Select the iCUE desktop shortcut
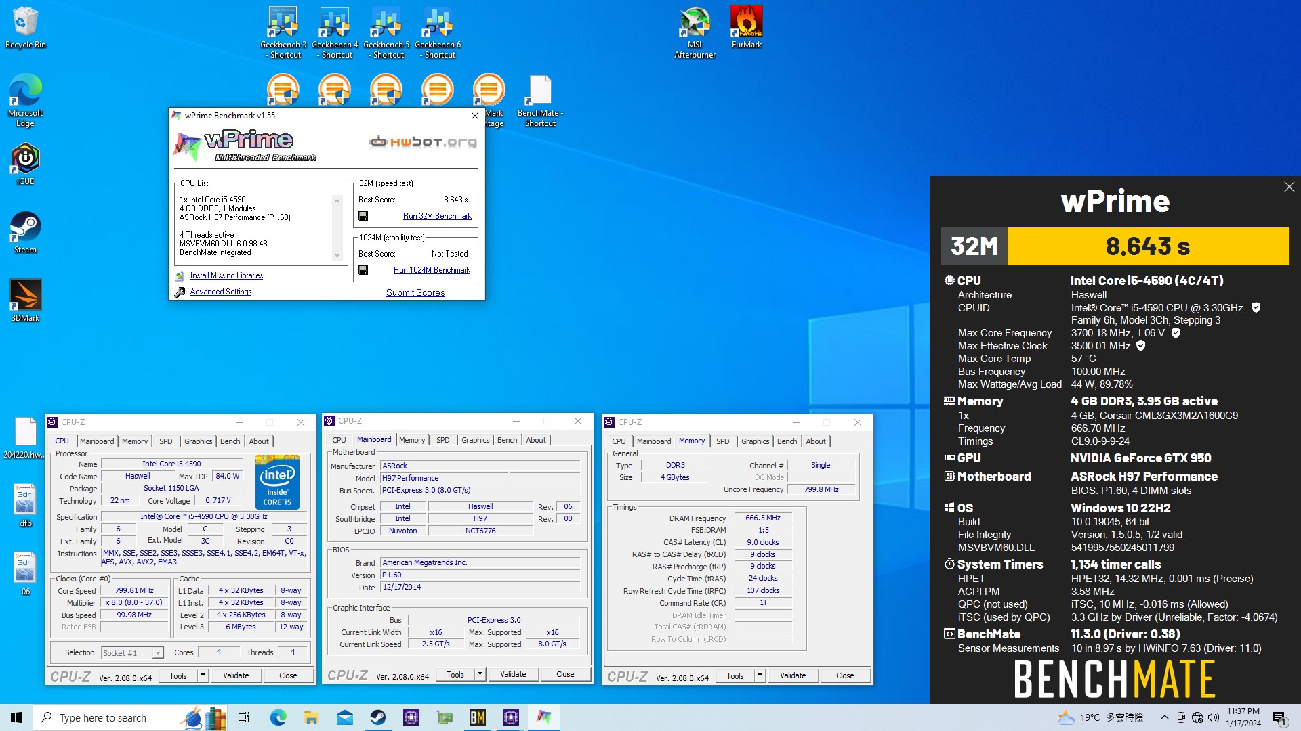 click(x=25, y=164)
